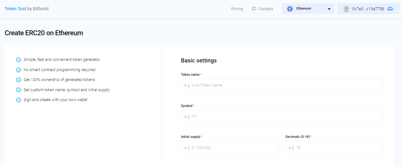Click text 'Sign and create with your own wallet'

[x=55, y=100]
